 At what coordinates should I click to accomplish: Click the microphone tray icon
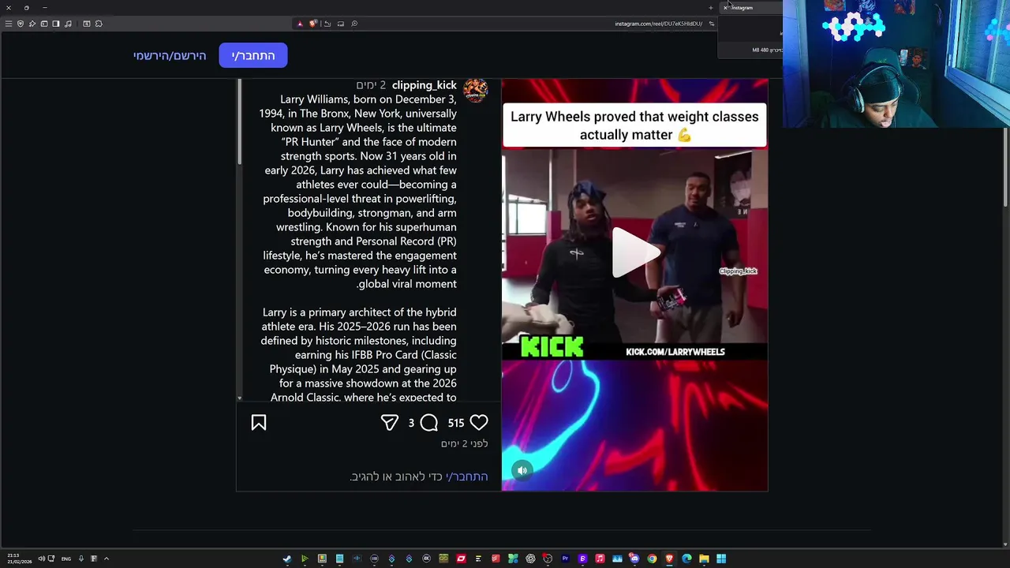(x=80, y=559)
